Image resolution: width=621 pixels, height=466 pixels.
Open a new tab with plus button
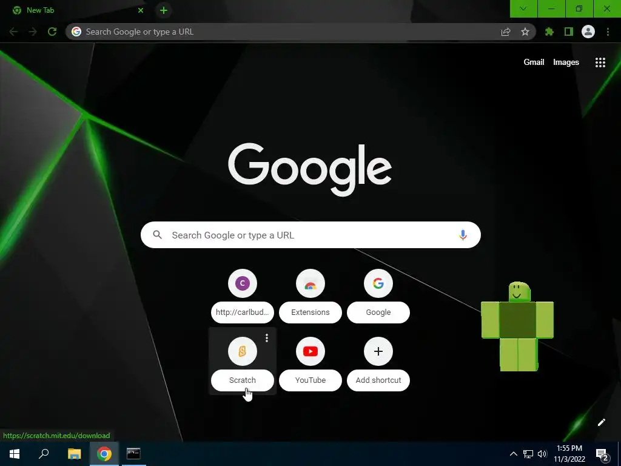coord(164,10)
